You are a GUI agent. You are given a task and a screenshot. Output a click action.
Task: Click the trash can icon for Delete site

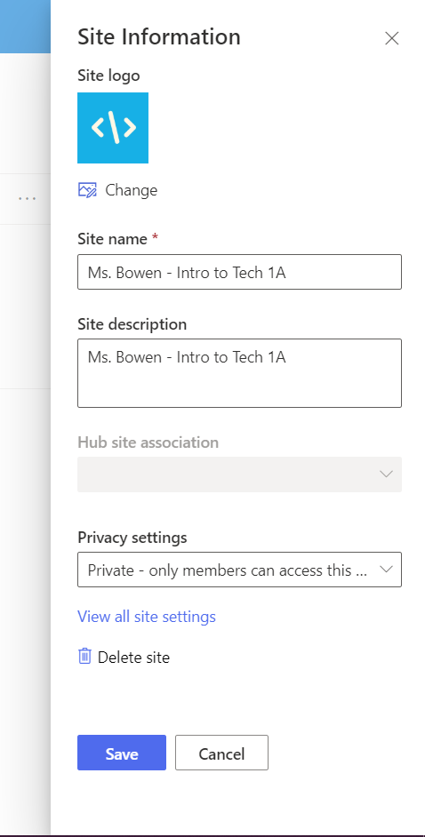[x=84, y=656]
